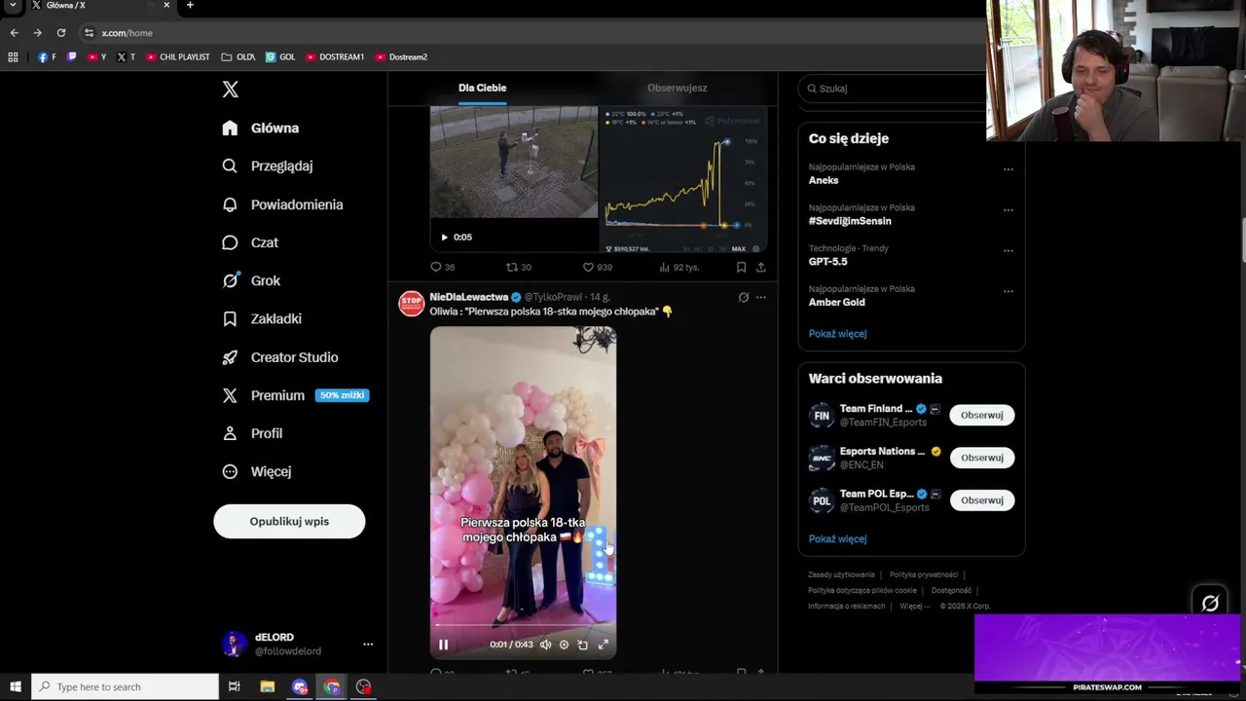
Task: Open trending topic GPT-5.5
Action: coord(827,262)
